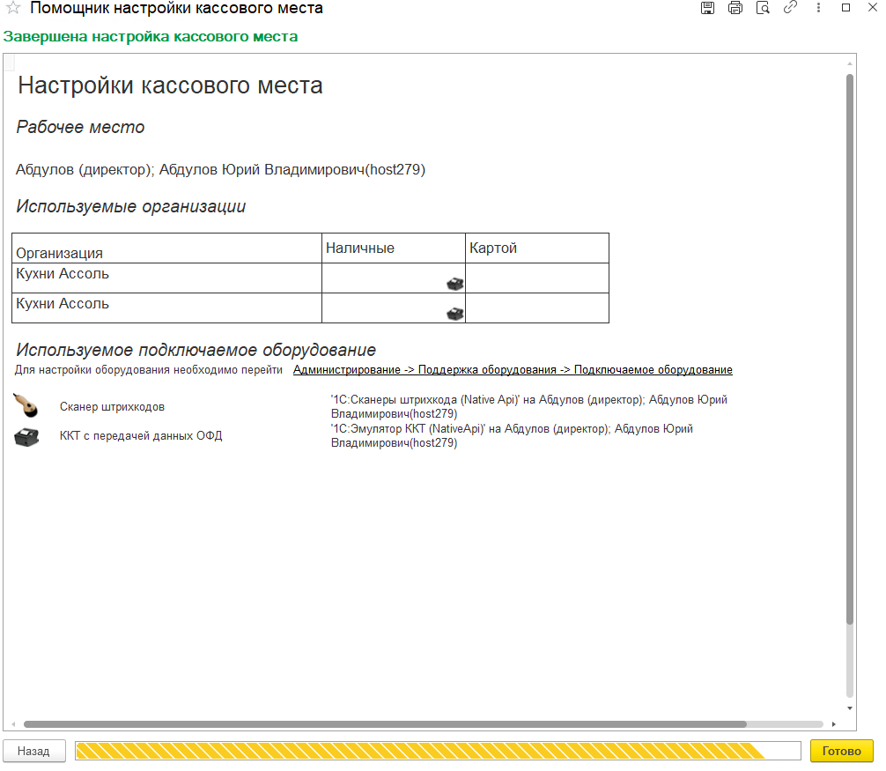
Task: Open print preview with the magnifier page icon
Action: coord(763,8)
